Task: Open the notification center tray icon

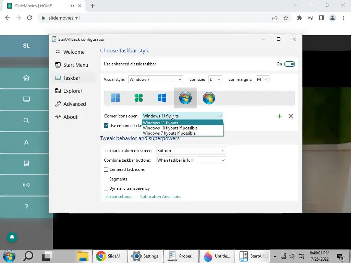Action: [340, 256]
